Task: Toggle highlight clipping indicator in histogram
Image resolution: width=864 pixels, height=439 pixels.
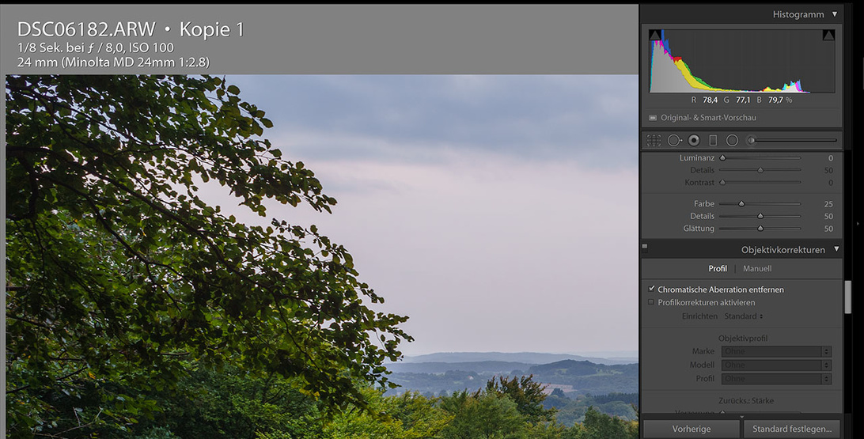Action: pyautogui.click(x=828, y=36)
